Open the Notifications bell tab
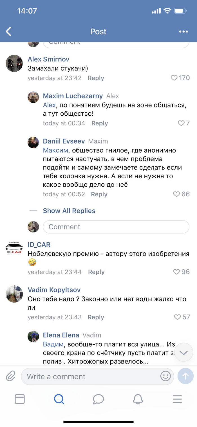The image size is (197, 427). (x=138, y=399)
